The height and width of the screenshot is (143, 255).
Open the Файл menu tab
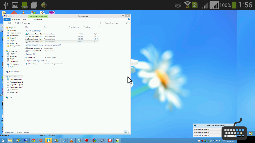[x=7, y=19]
